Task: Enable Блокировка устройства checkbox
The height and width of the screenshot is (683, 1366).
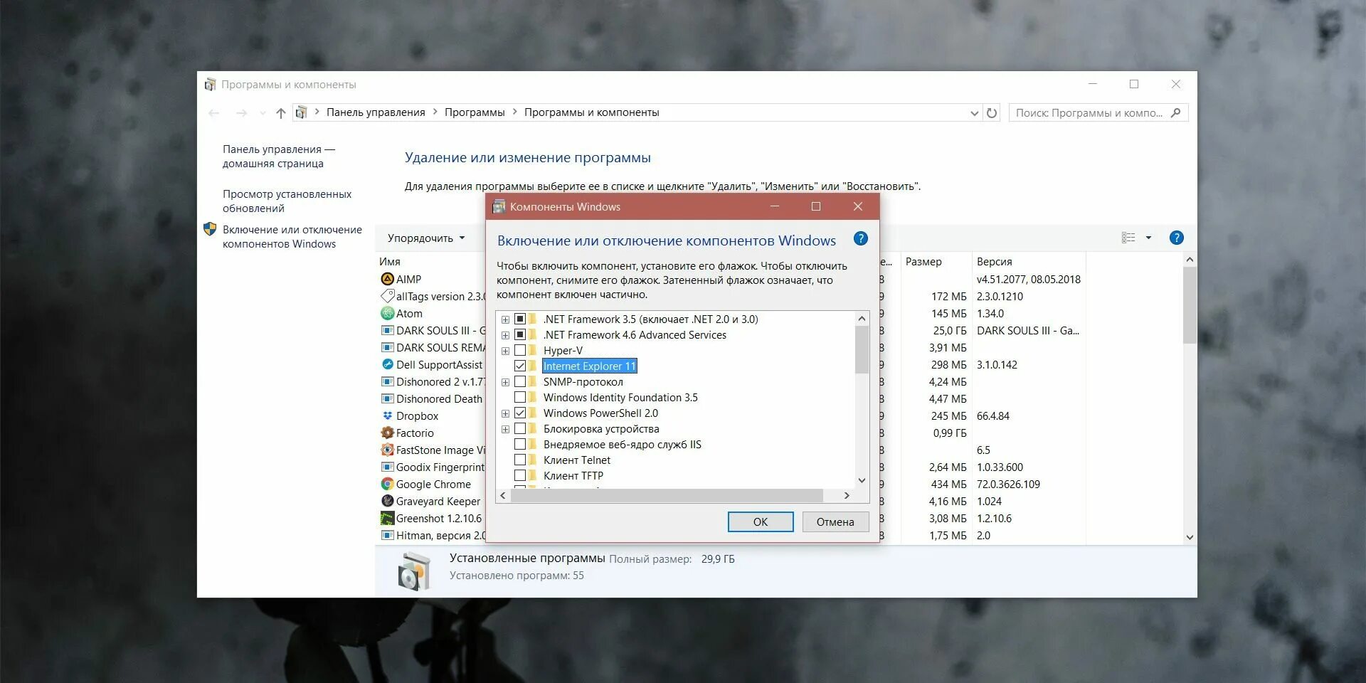Action: coord(520,428)
